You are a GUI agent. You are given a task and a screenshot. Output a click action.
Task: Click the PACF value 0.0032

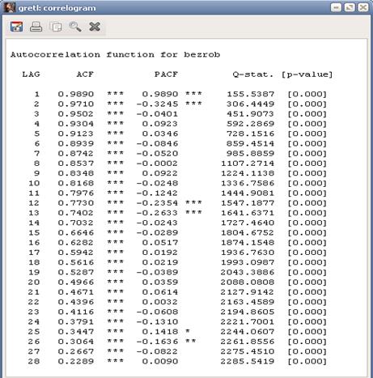[x=160, y=302]
